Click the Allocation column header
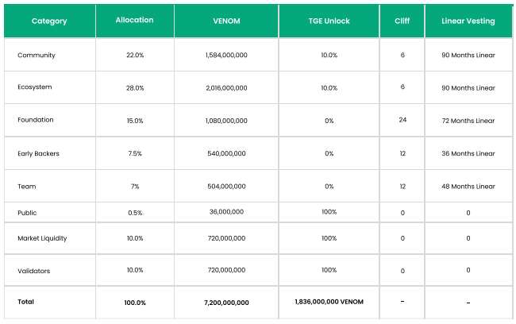This screenshot has width=516, height=324. pos(134,21)
